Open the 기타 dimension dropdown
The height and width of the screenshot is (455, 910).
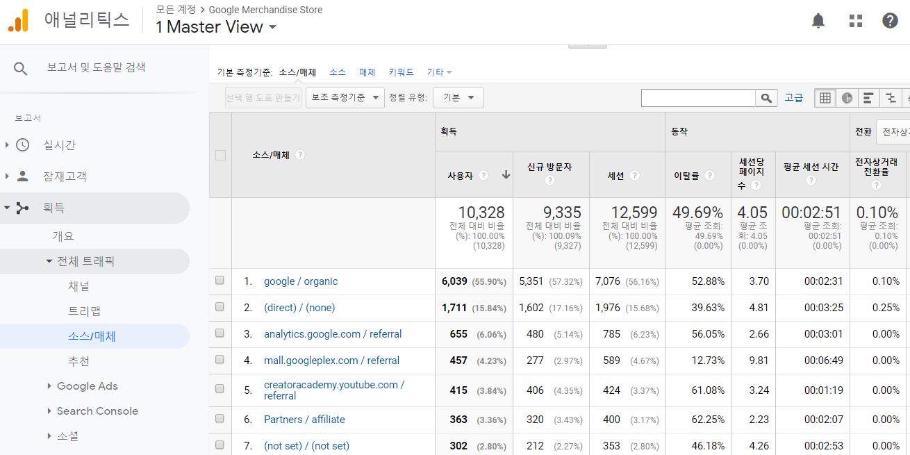coord(439,72)
